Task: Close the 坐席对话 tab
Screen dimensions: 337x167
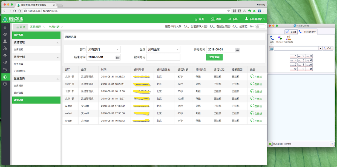Action: 62,27
